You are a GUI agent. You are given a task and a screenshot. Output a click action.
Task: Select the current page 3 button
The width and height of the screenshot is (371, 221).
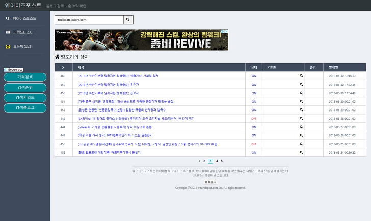(210, 161)
